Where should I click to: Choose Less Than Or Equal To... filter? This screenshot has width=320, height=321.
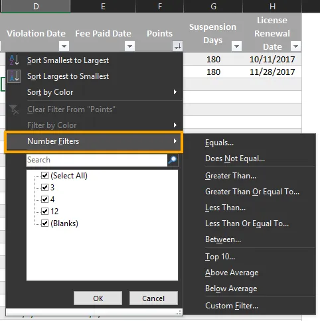pos(250,224)
